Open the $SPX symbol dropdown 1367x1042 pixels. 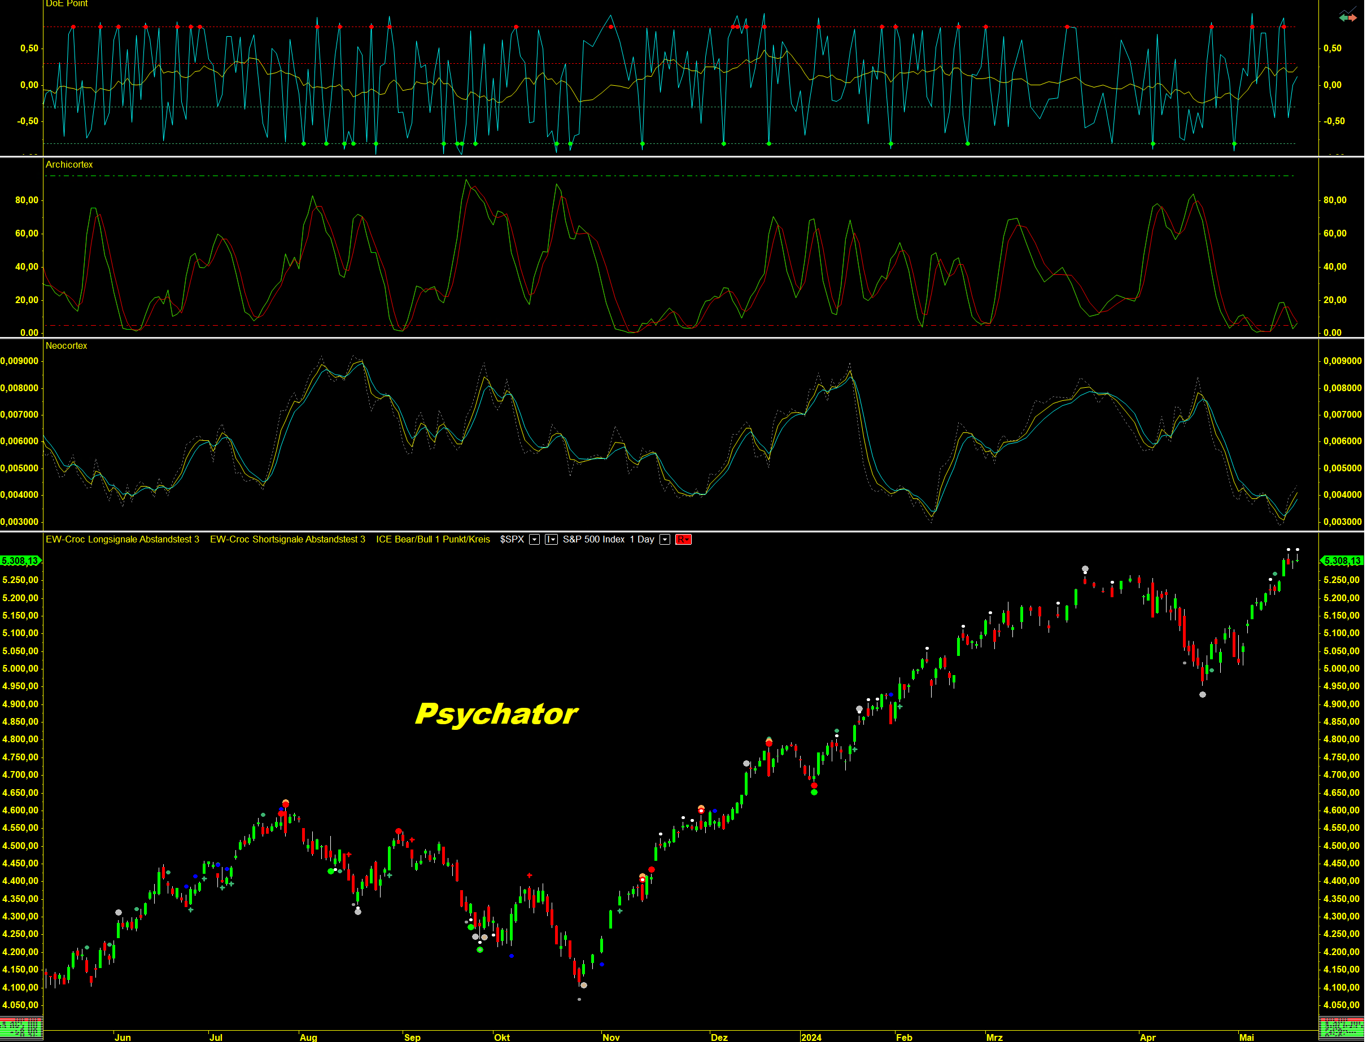point(534,540)
